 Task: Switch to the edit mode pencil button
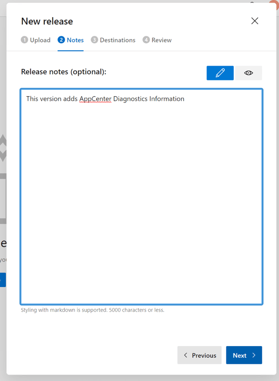(220, 73)
